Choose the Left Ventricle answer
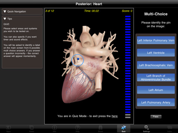Screen dimensions: 178x133 coord(156,53)
